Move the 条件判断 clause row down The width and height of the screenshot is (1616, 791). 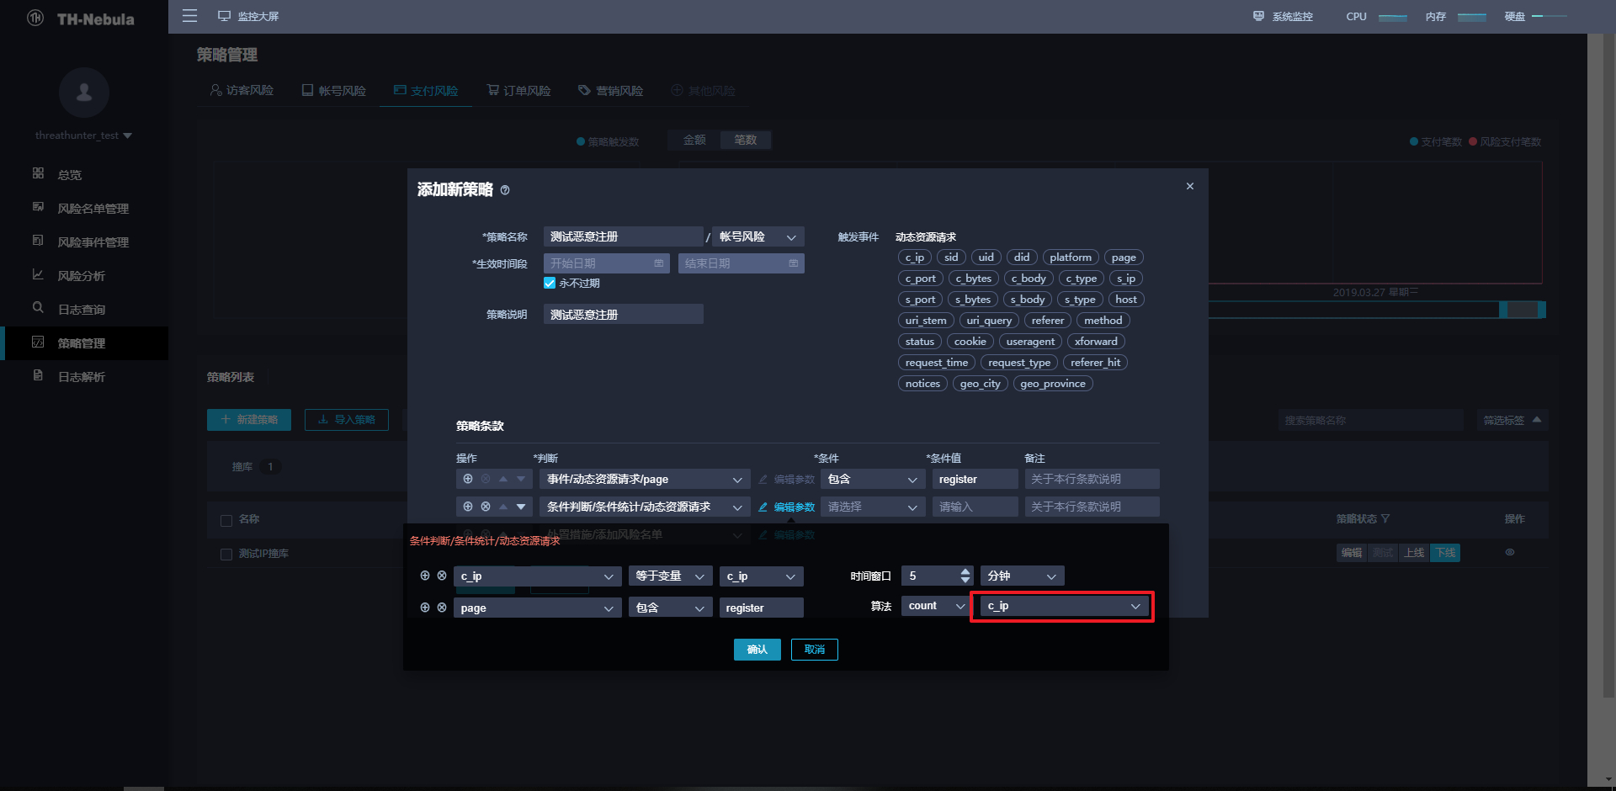click(x=521, y=507)
